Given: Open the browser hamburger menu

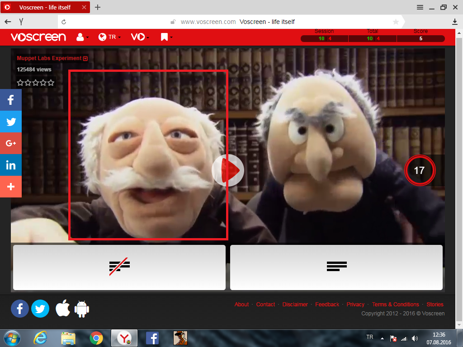Looking at the screenshot, I should coord(420,7).
